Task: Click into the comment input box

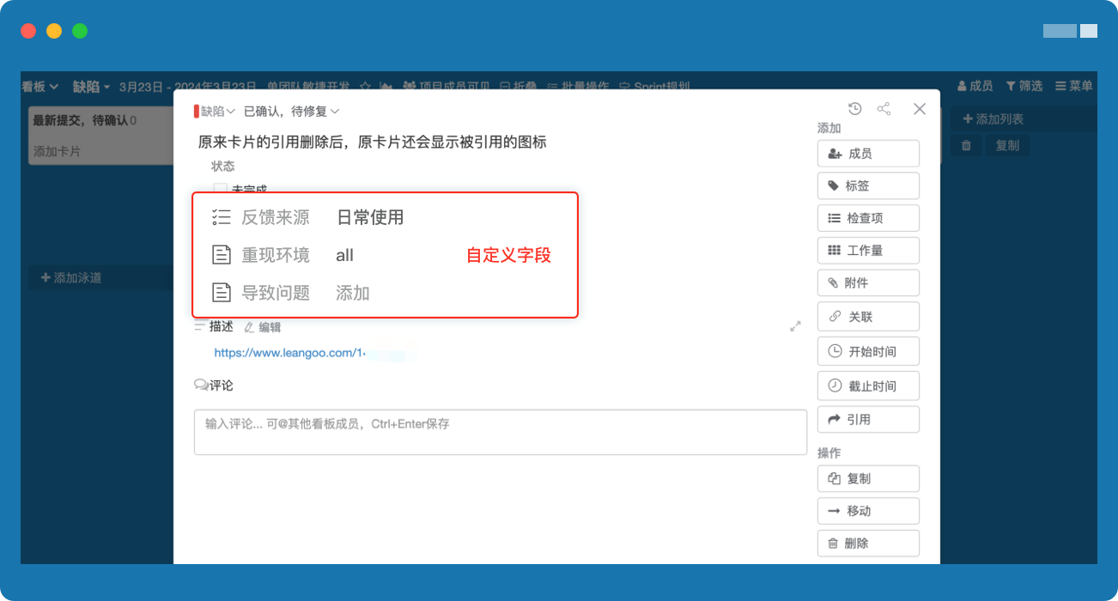Action: pyautogui.click(x=500, y=432)
